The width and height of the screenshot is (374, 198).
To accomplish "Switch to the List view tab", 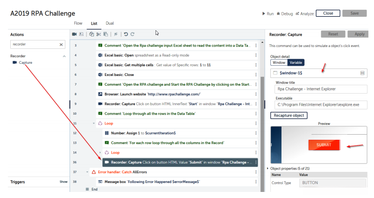I will pyautogui.click(x=94, y=24).
